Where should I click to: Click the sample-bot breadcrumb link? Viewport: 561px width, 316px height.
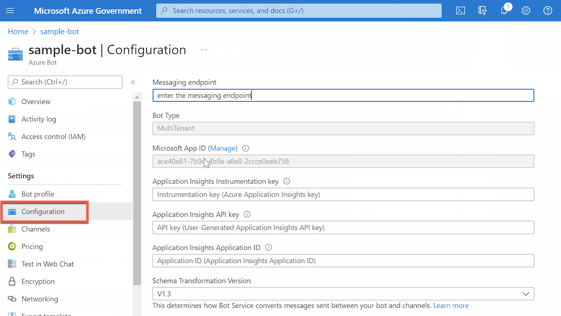coord(60,32)
